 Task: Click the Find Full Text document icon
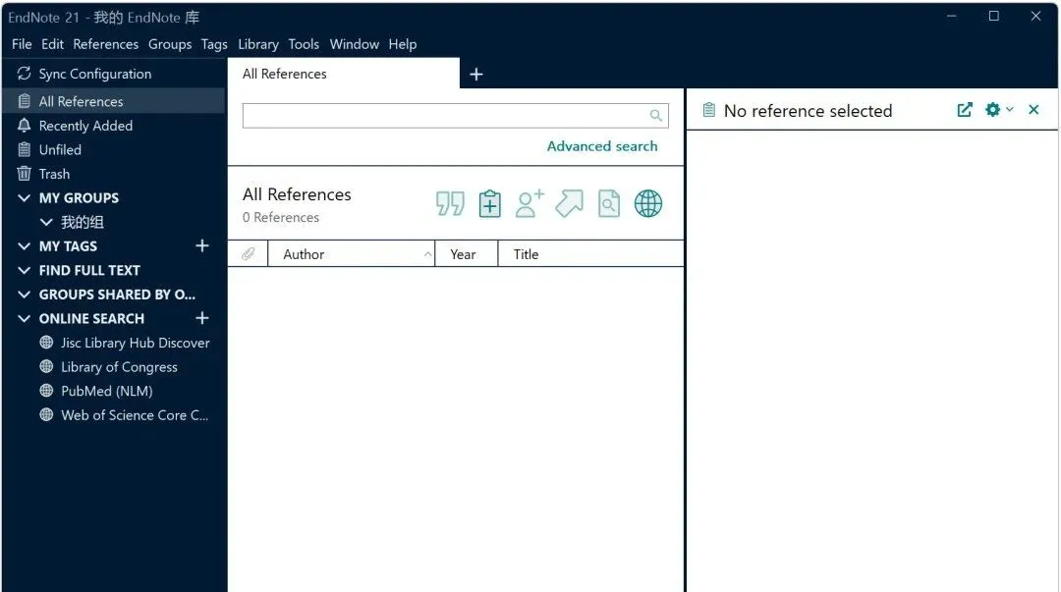point(608,203)
